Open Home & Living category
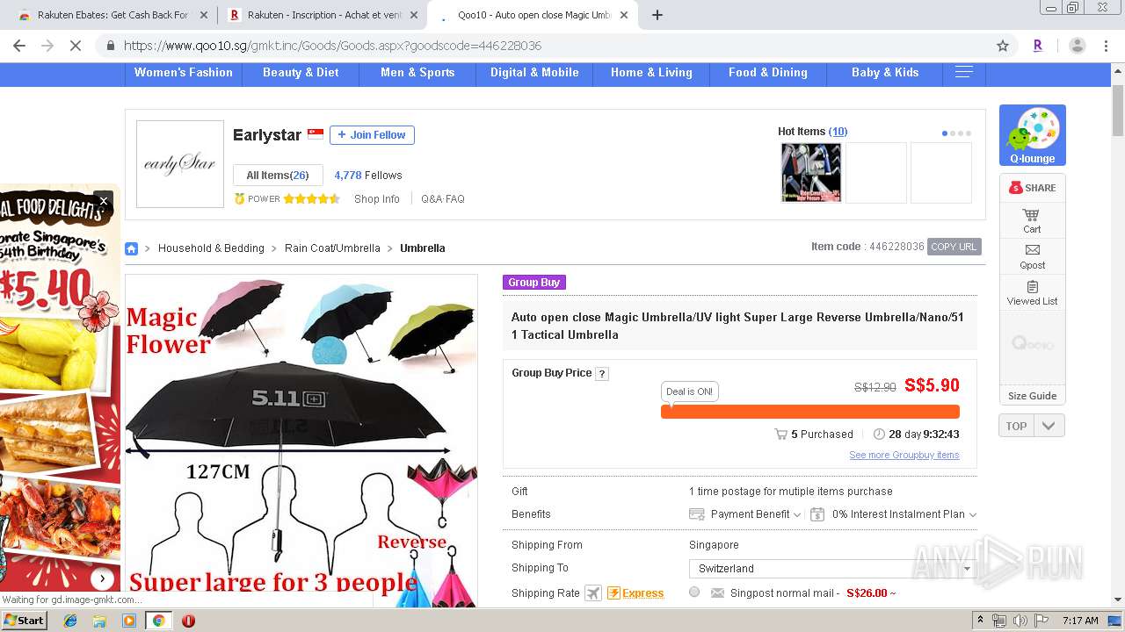This screenshot has width=1125, height=632. (x=651, y=73)
